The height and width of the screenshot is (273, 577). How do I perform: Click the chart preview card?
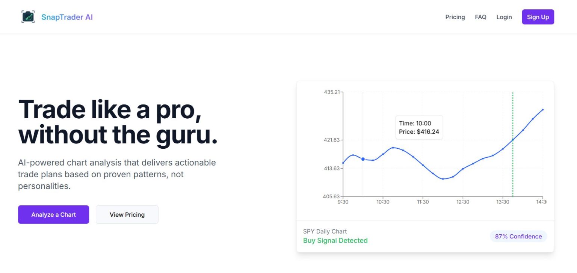click(425, 166)
